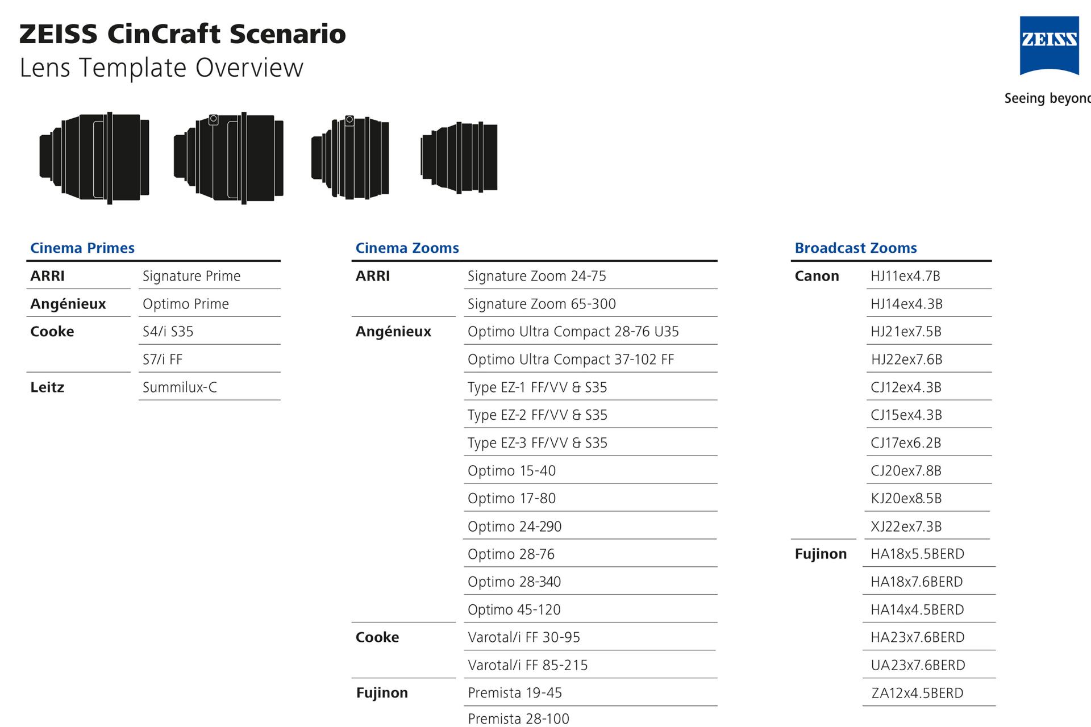This screenshot has height=727, width=1091.
Task: Click the UA23x7.6BERD entry
Action: (x=918, y=666)
